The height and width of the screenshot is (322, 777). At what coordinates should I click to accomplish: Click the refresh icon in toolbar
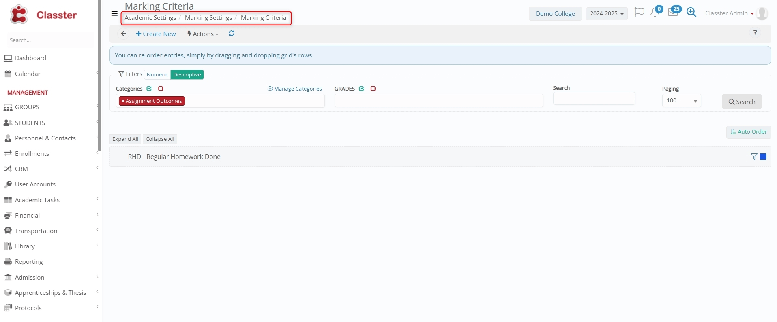click(232, 34)
